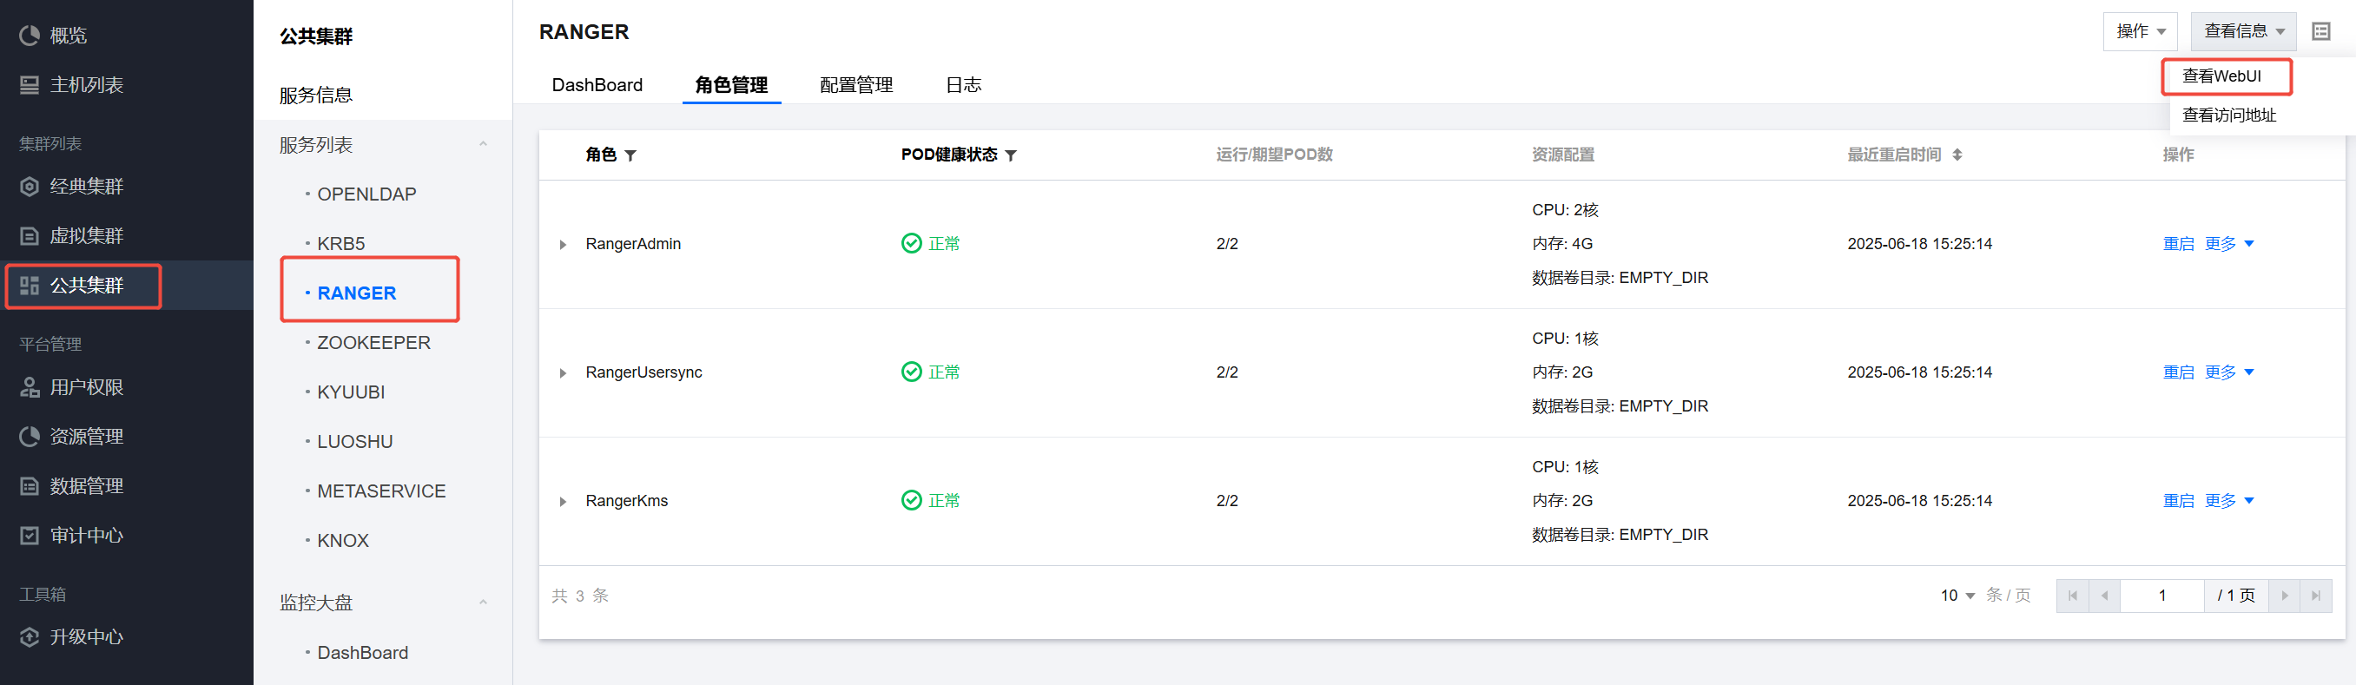Open ZOOKEEPER in the service list
This screenshot has width=2356, height=685.
[373, 343]
